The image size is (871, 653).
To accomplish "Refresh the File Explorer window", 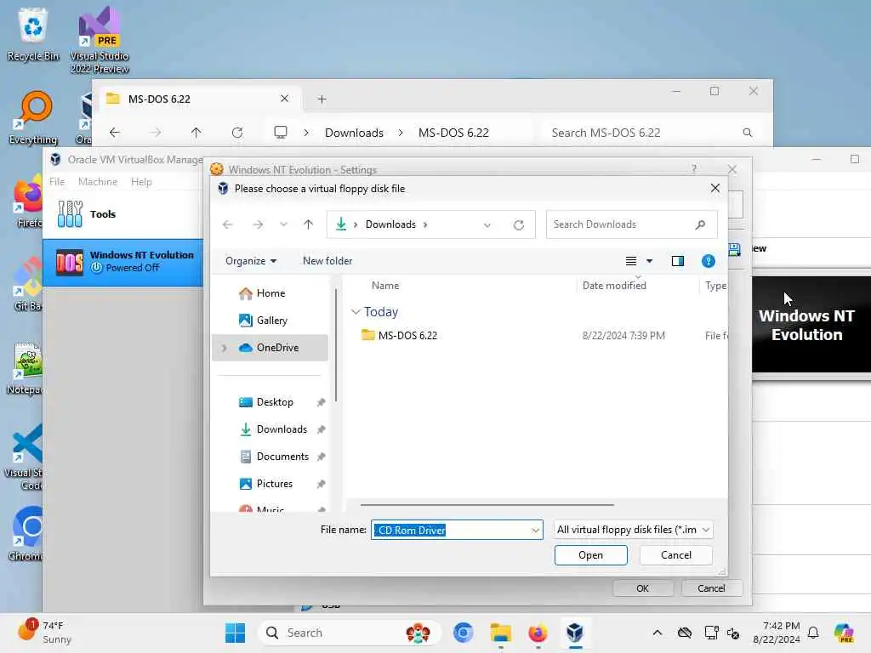I will (x=237, y=133).
